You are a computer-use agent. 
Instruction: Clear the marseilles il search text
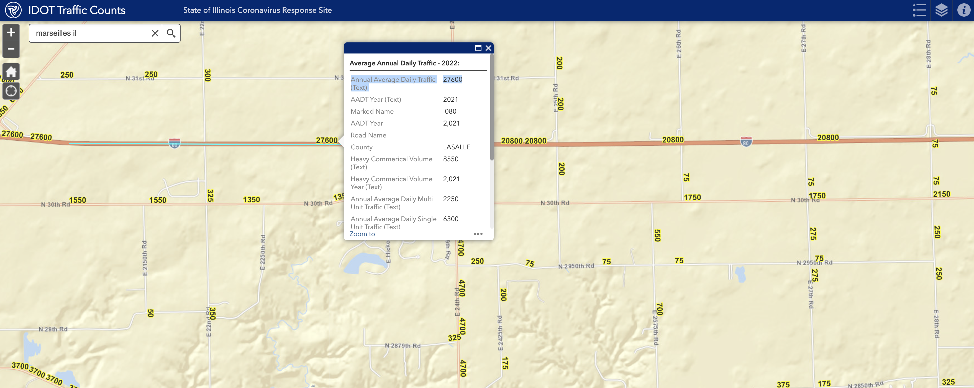(x=155, y=33)
